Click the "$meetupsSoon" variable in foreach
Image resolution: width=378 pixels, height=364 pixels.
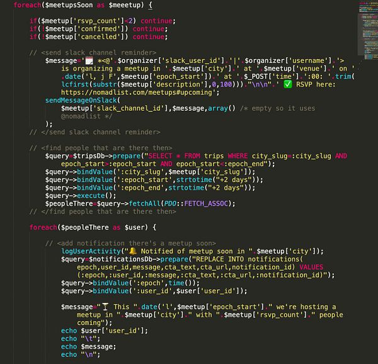click(x=69, y=5)
